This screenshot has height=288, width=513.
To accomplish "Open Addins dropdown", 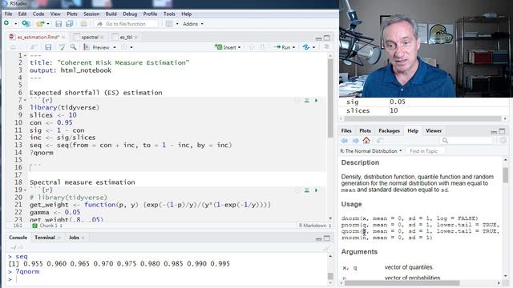I will click(193, 24).
